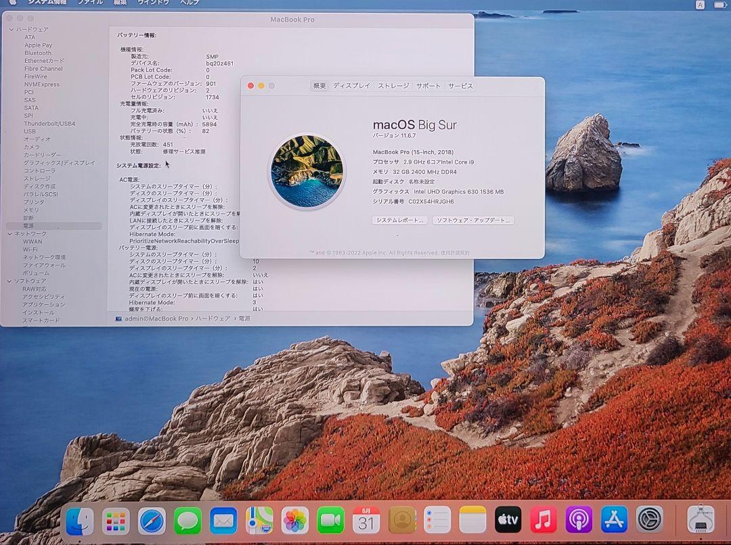Select アプリケーション under ソフトウェア
This screenshot has width=731, height=545.
(x=44, y=305)
